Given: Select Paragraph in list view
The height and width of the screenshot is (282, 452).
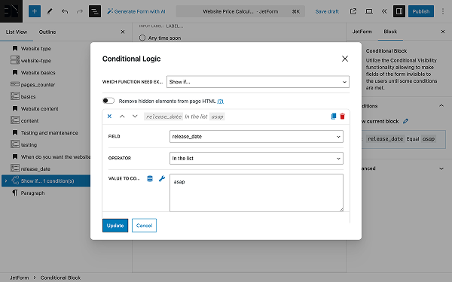Looking at the screenshot, I should tap(32, 193).
